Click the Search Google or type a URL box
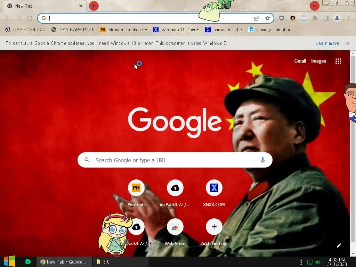 click(x=175, y=160)
